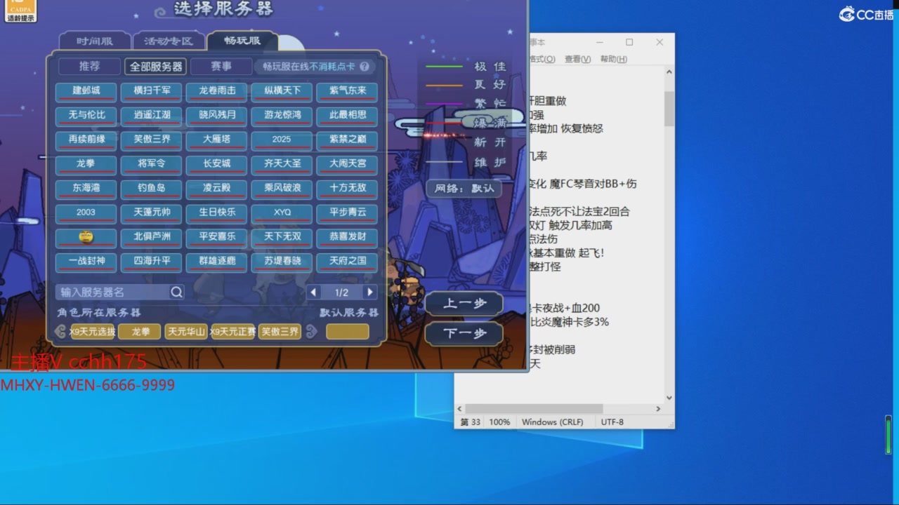
Task: Choose the 长安城 server
Action: click(x=217, y=164)
